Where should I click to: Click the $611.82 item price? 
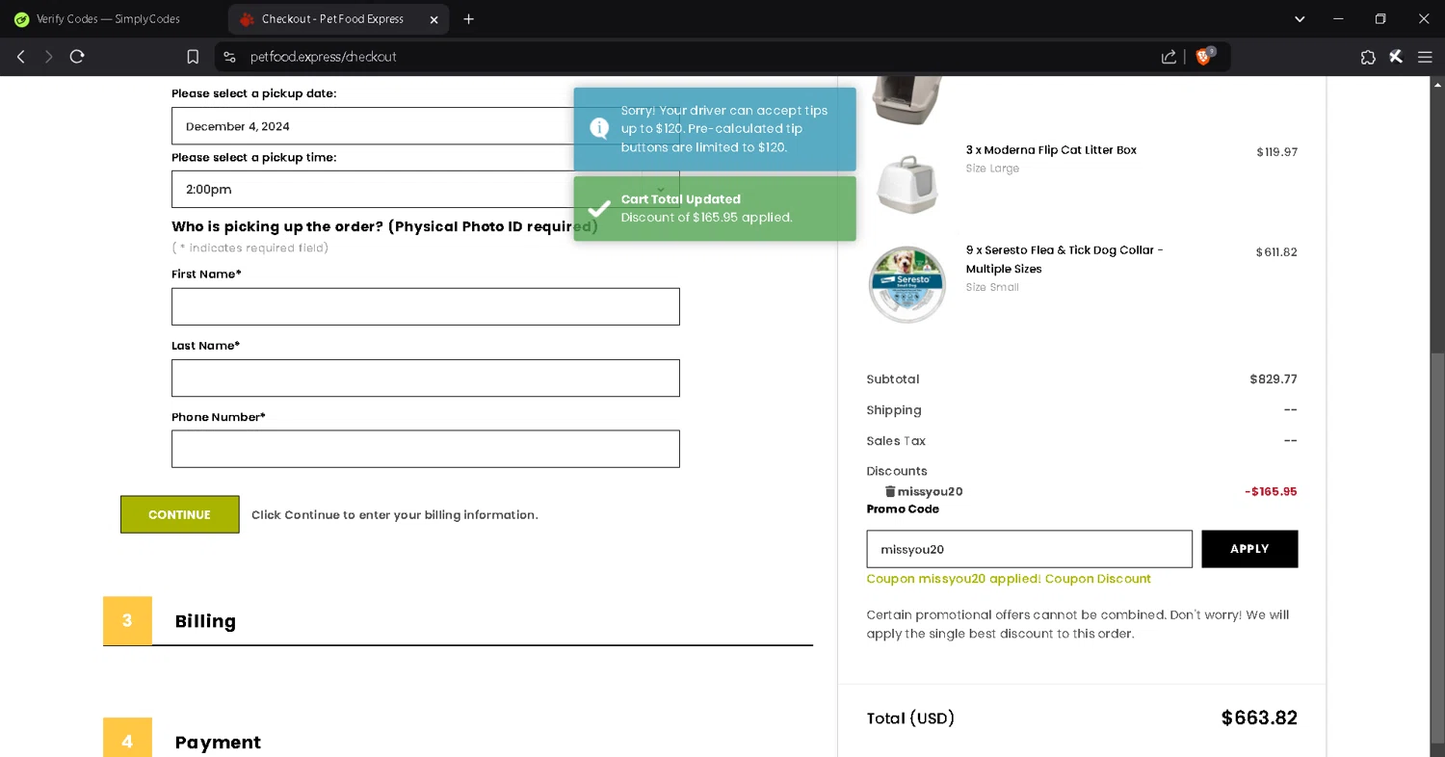pos(1276,252)
